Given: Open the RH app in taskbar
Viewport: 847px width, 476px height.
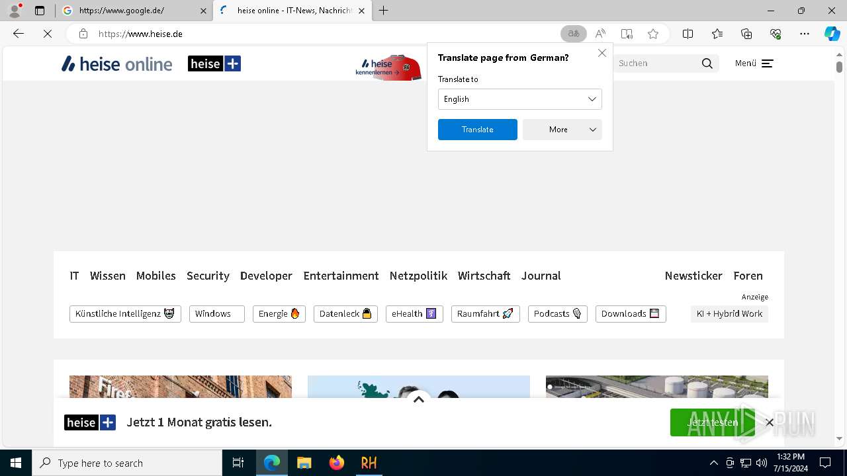Looking at the screenshot, I should point(369,463).
